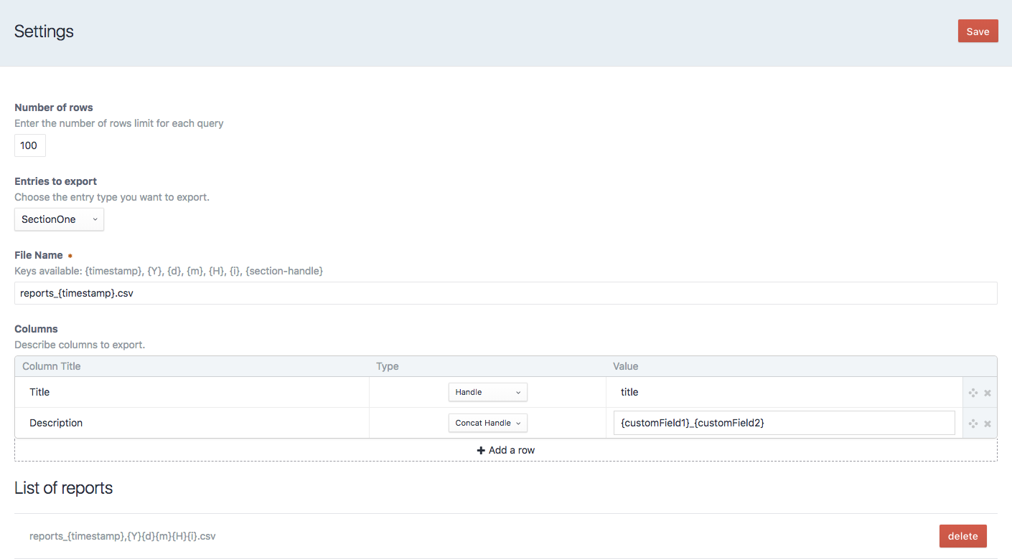Click the Number of rows input field
The height and width of the screenshot is (559, 1012).
coord(30,145)
